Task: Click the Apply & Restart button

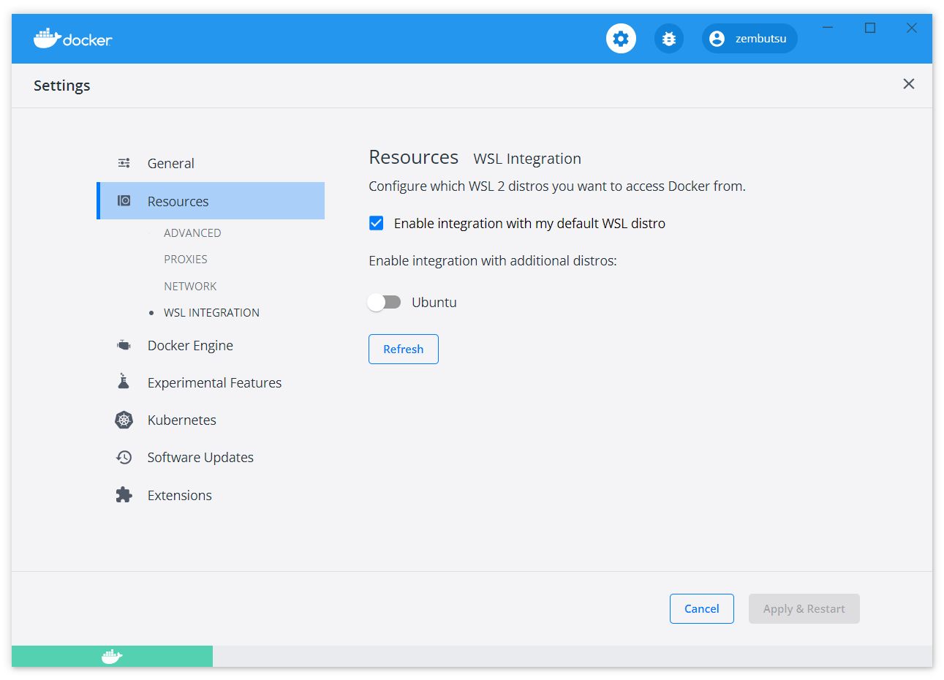Action: (x=804, y=608)
